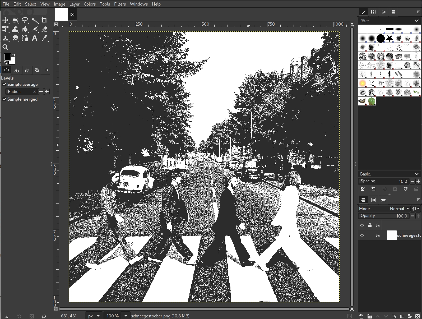Switch to the Tool Options tab
The height and width of the screenshot is (319, 422).
(x=7, y=70)
